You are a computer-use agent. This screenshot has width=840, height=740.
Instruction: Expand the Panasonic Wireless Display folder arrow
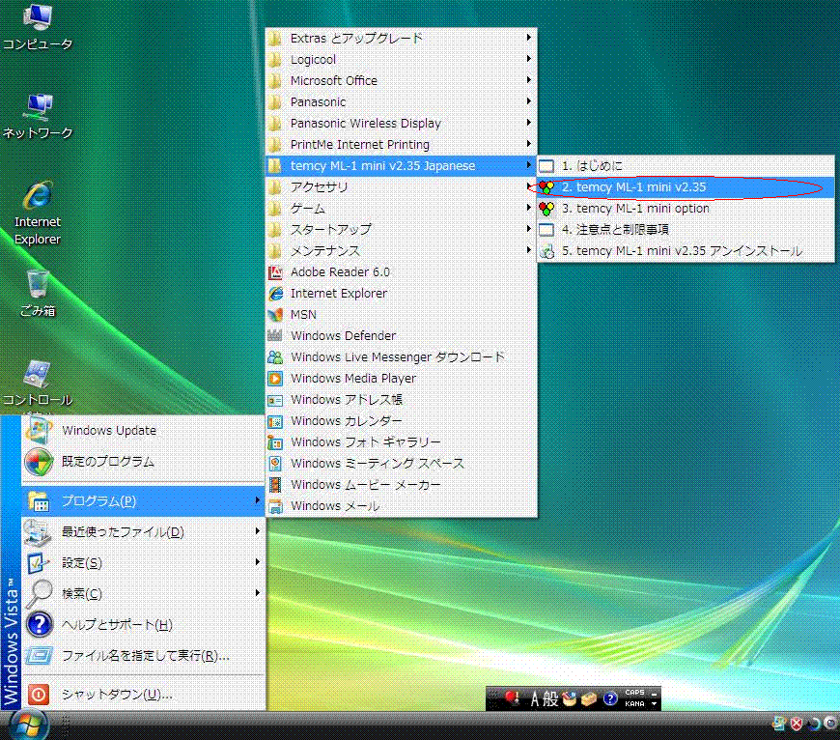(529, 122)
